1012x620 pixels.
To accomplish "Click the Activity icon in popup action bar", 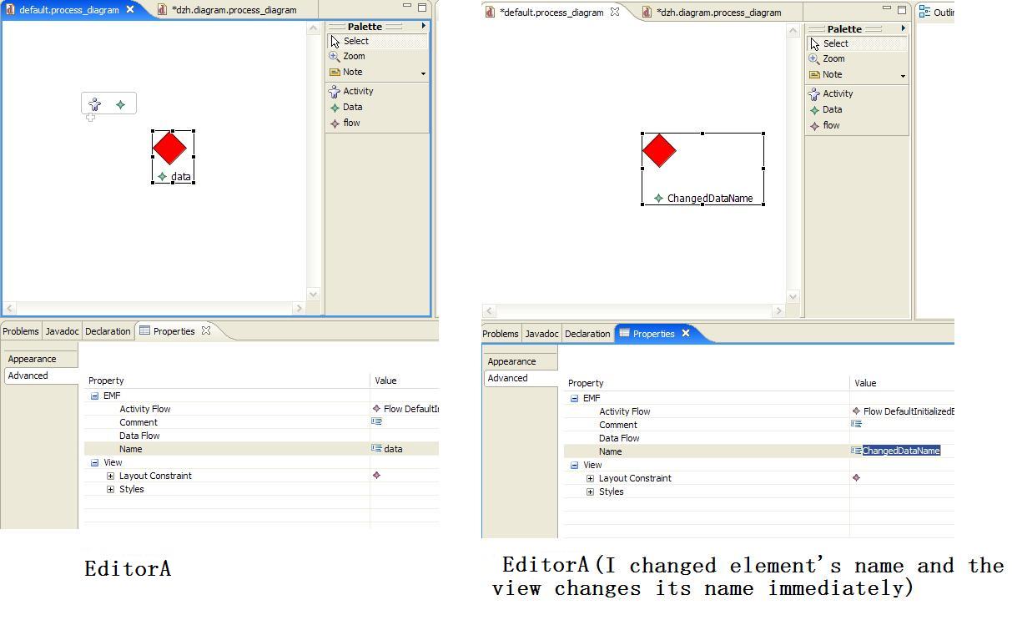I will pos(95,104).
